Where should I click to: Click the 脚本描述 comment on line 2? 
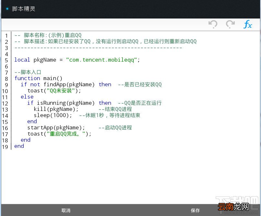click(x=105, y=42)
